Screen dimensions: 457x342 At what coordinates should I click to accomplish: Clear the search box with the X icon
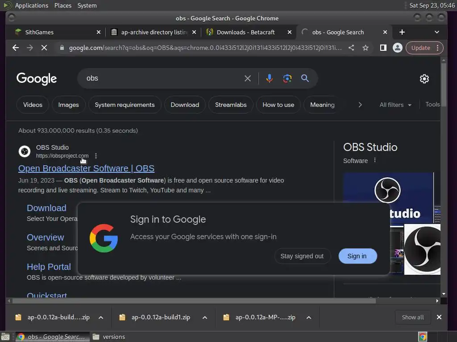(x=247, y=78)
